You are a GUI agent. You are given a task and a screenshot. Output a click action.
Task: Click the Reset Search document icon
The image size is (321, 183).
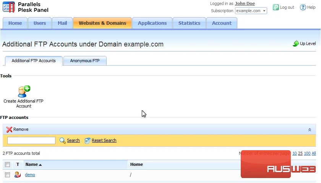pyautogui.click(x=88, y=141)
